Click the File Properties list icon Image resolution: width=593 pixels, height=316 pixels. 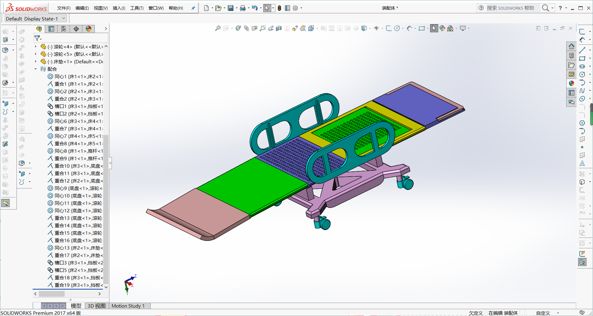287,8
